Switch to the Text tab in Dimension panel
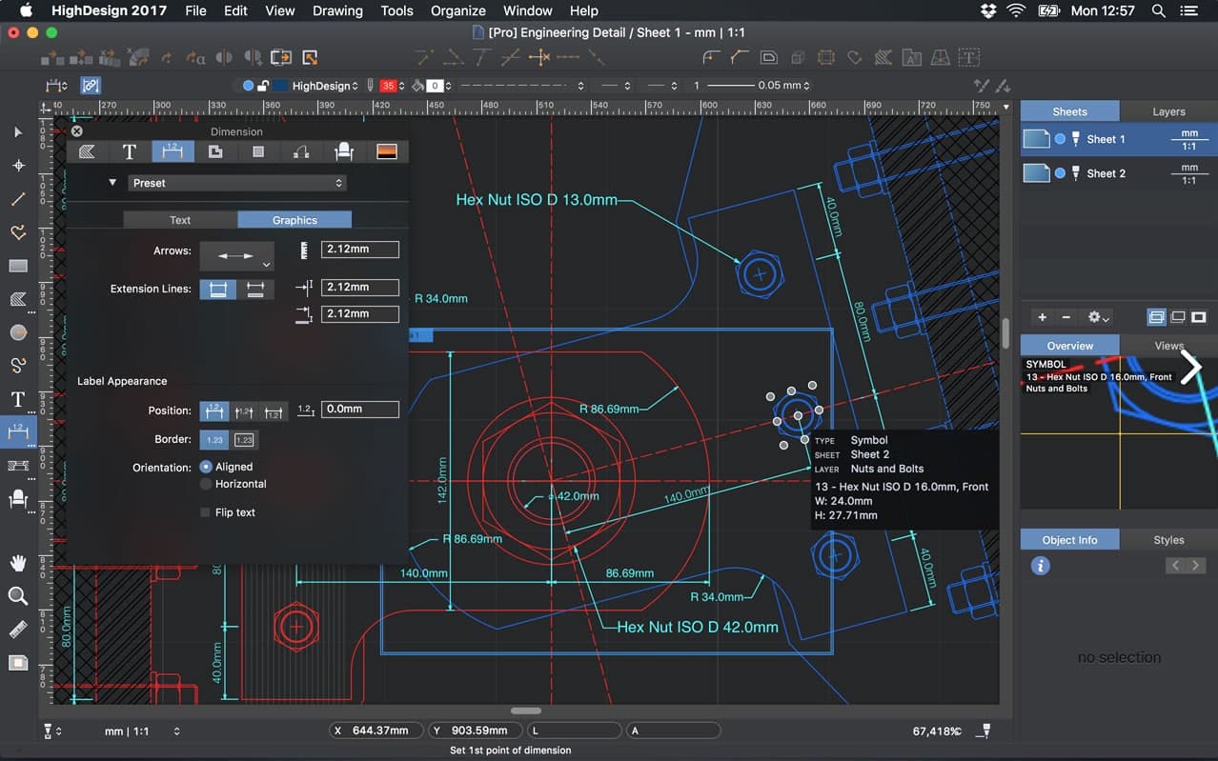Screen dimensions: 1218x761 coord(180,220)
